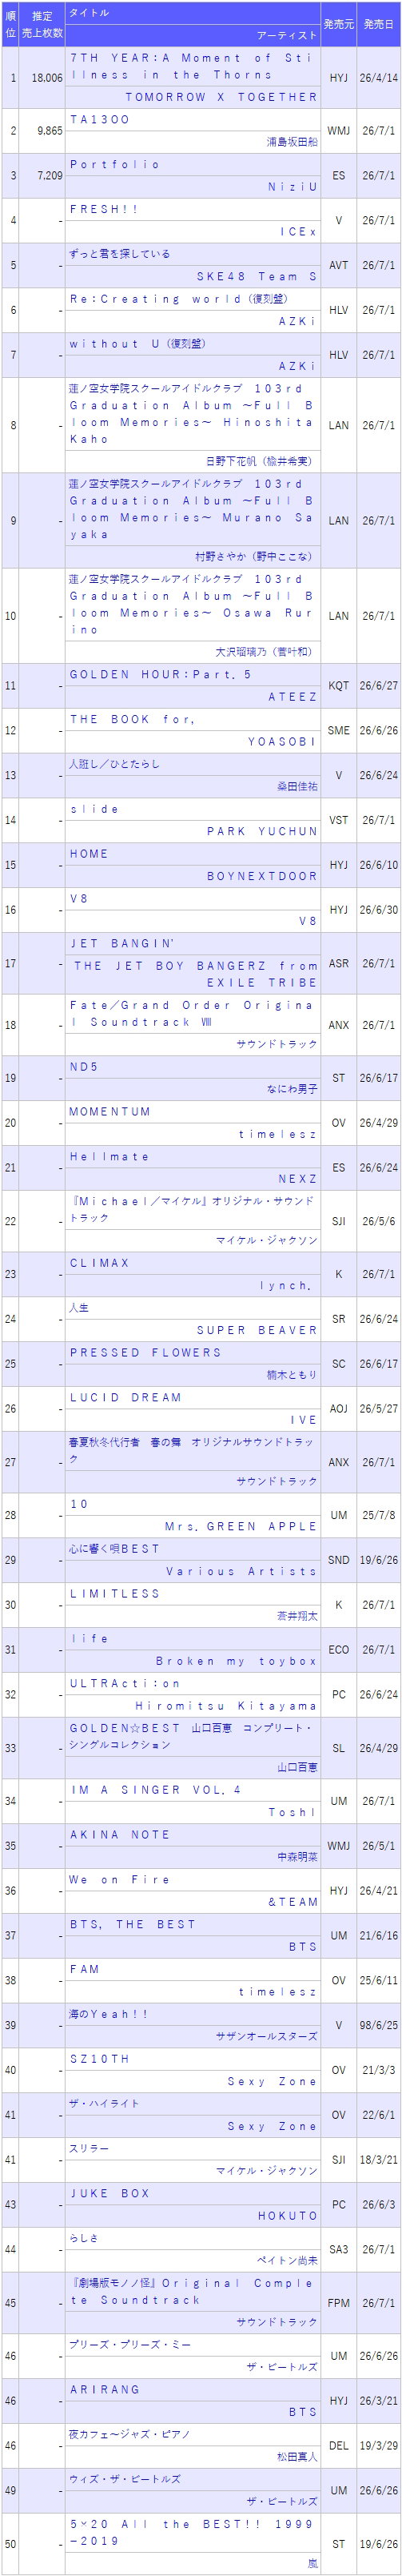Select the LUCID DREAM title by IVE
402x2576 pixels.
point(125,1397)
